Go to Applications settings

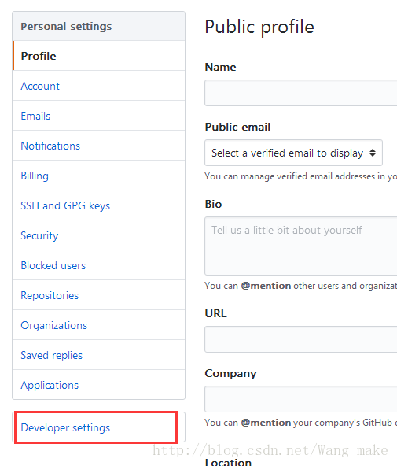pos(99,385)
